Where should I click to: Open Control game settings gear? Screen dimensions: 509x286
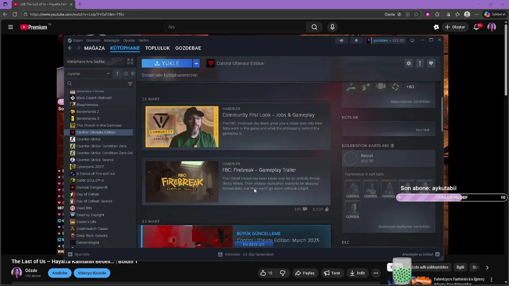[408, 63]
